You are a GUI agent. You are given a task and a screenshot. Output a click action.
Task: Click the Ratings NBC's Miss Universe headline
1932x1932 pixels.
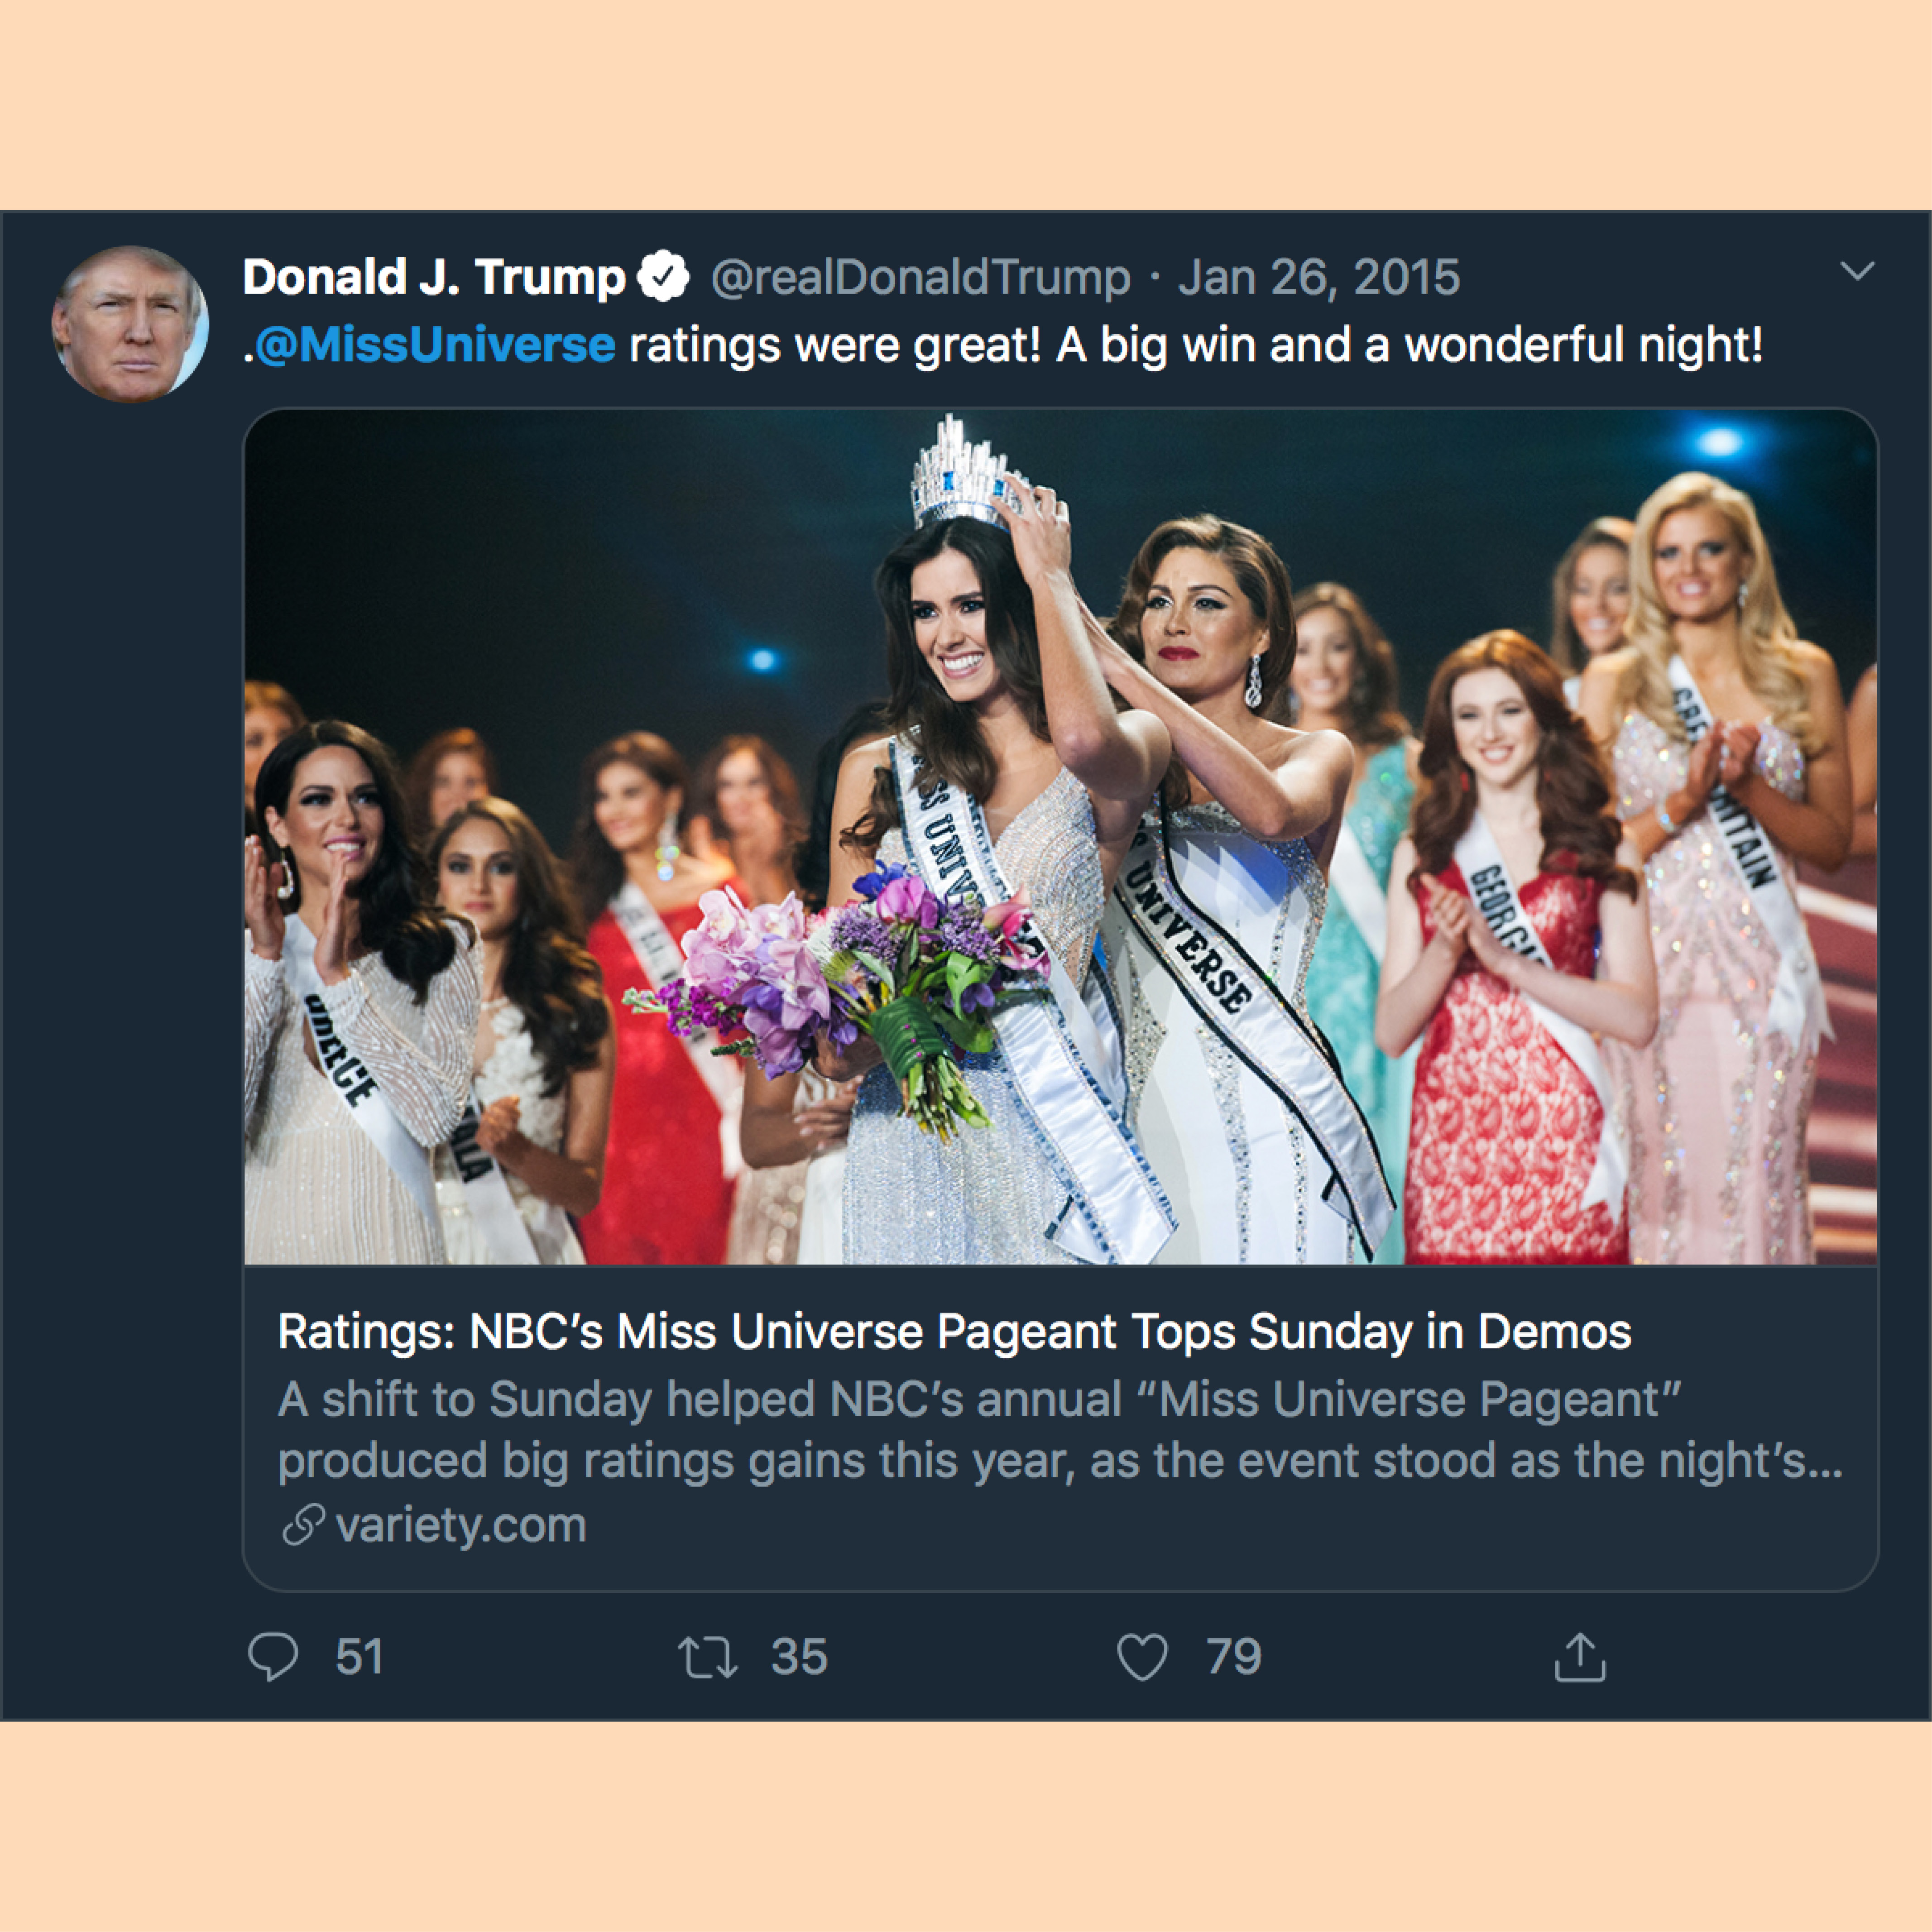pos(954,1332)
